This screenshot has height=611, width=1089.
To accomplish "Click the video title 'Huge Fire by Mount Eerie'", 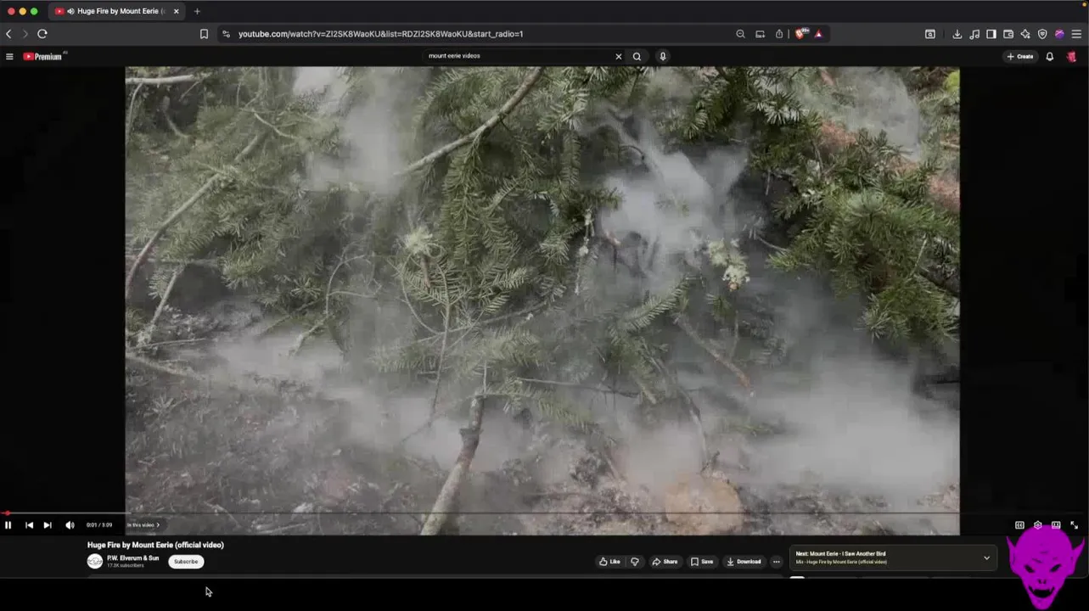I will 155,545.
